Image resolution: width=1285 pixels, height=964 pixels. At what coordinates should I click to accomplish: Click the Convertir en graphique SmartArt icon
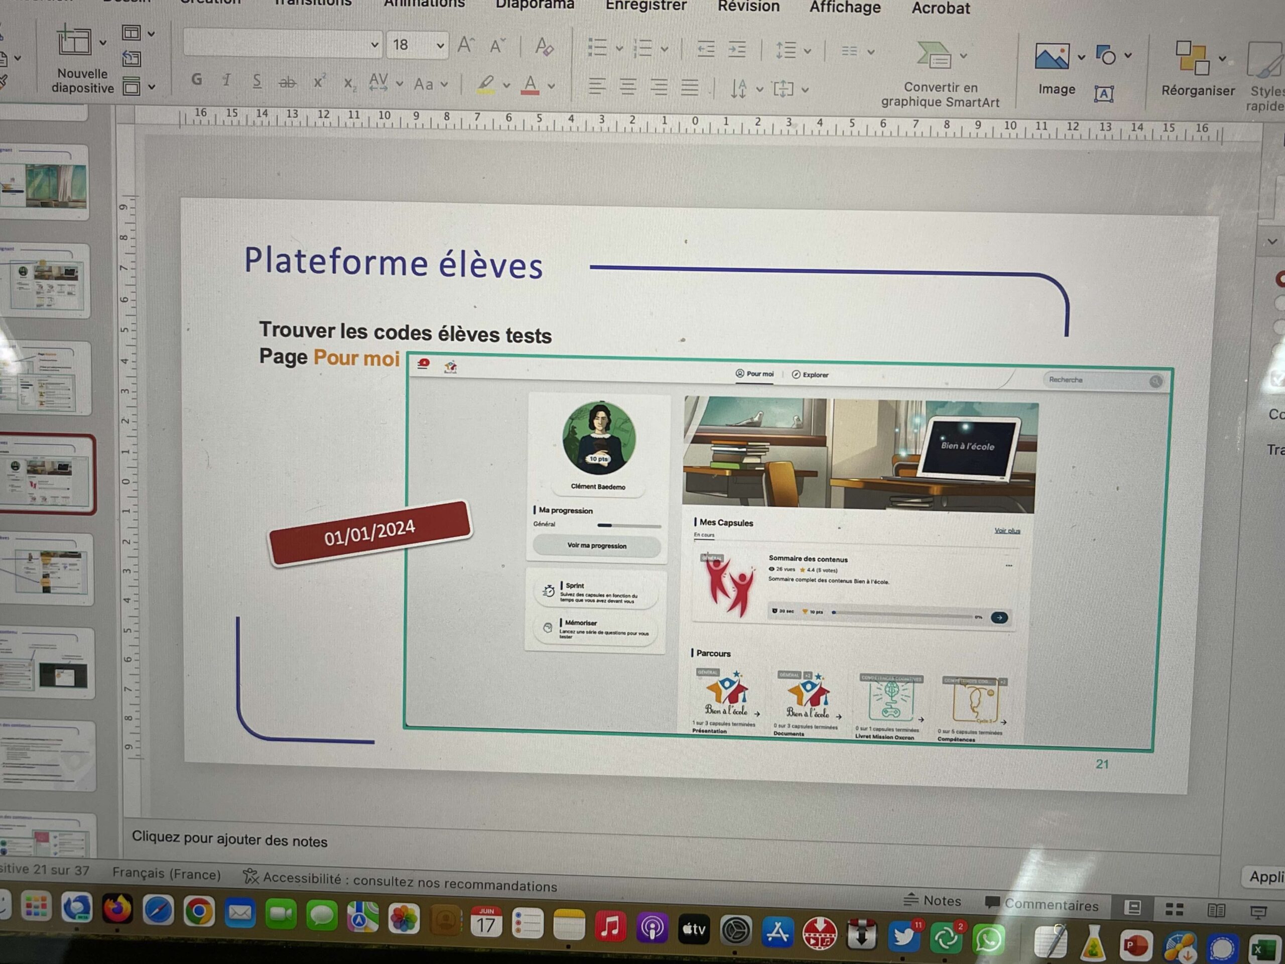point(933,56)
